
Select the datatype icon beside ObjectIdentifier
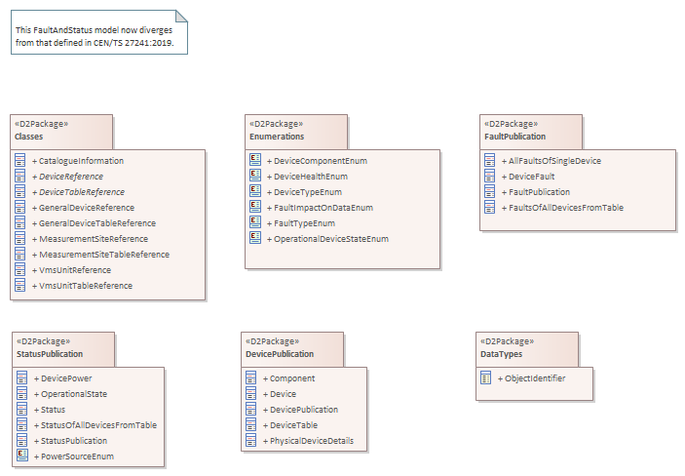[485, 378]
